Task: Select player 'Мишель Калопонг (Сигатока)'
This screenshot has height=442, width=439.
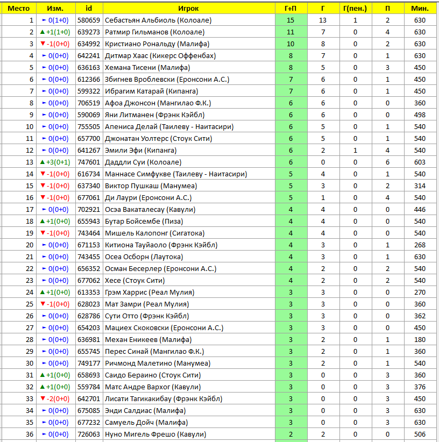Action: coord(155,233)
